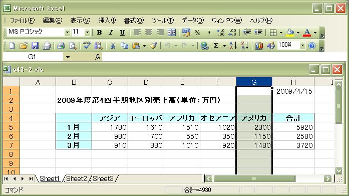This screenshot has width=349, height=196.
Task: Click the Print Preview icon
Action: (72, 46)
